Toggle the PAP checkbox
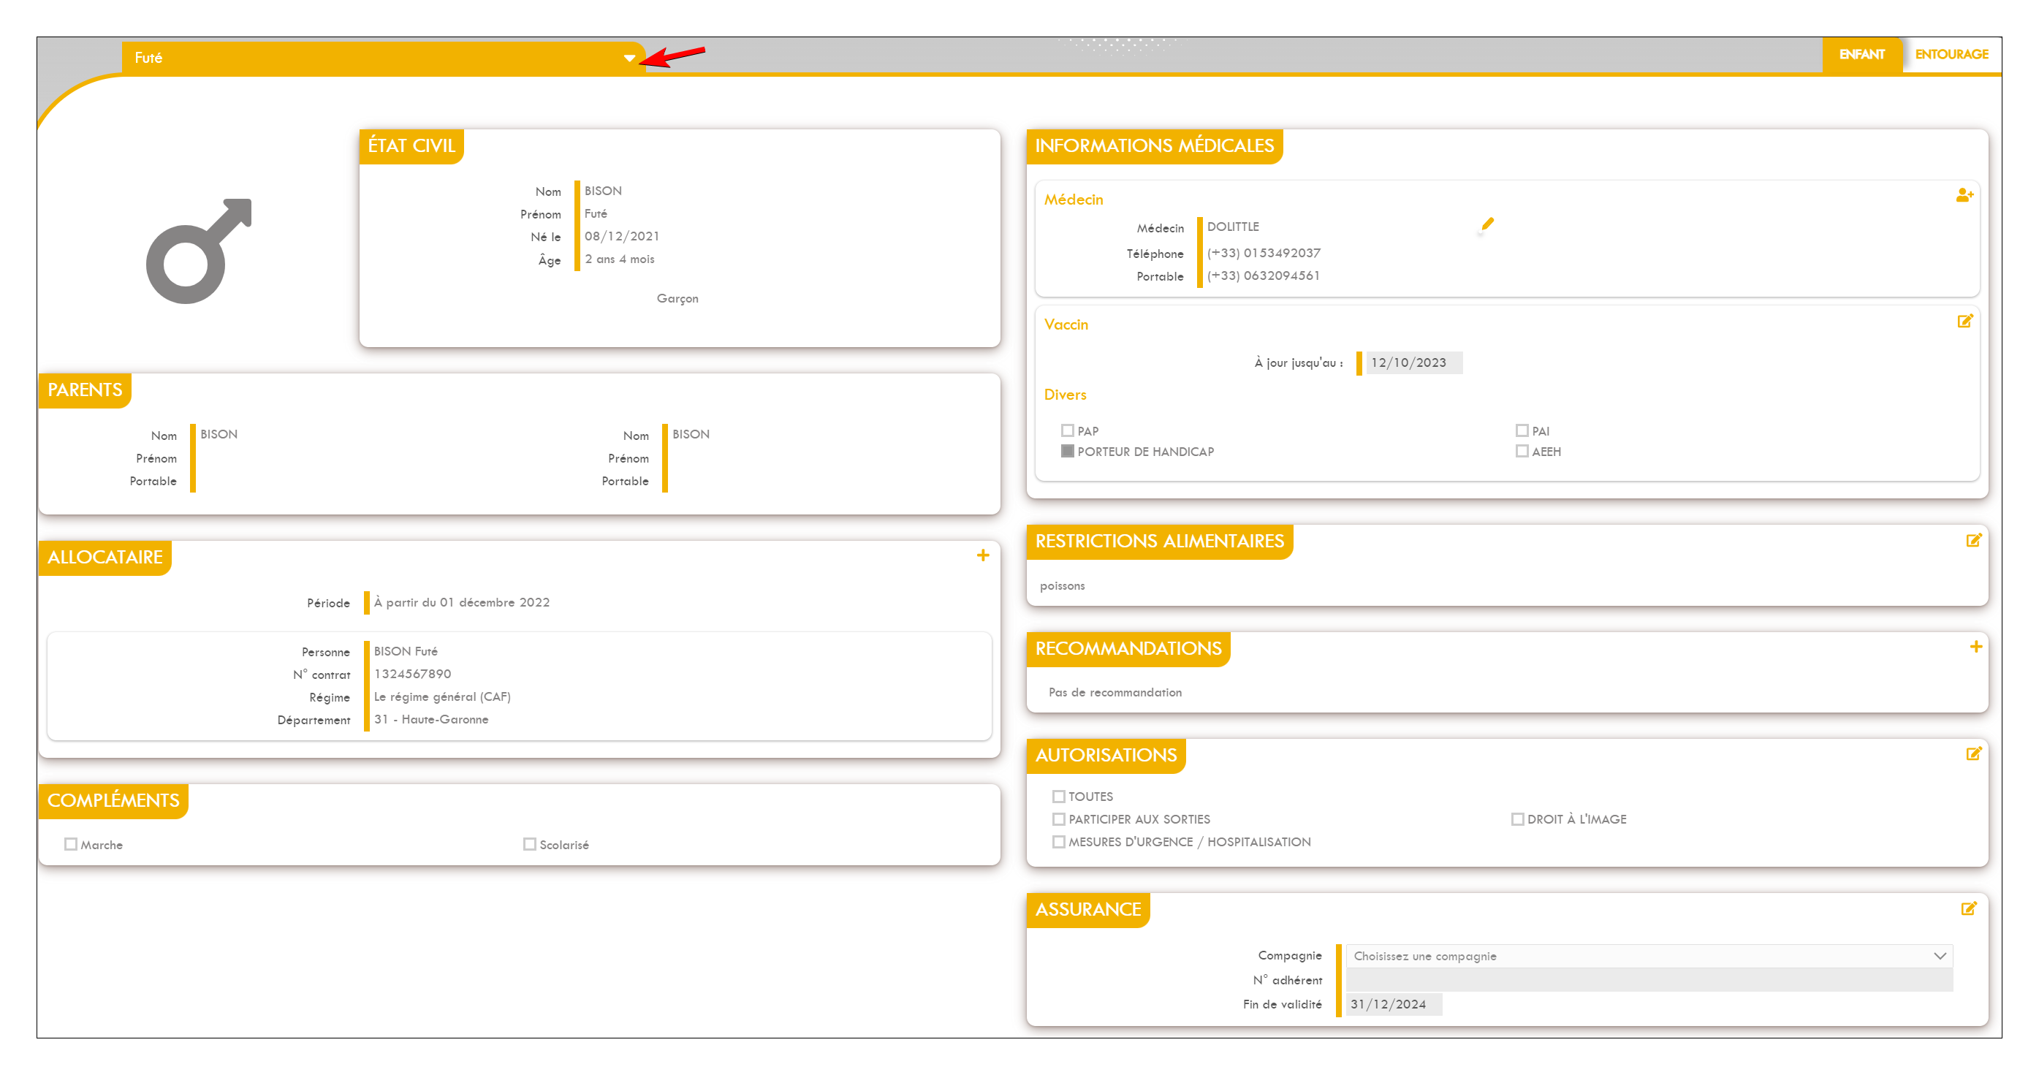The image size is (2039, 1075). tap(1067, 430)
